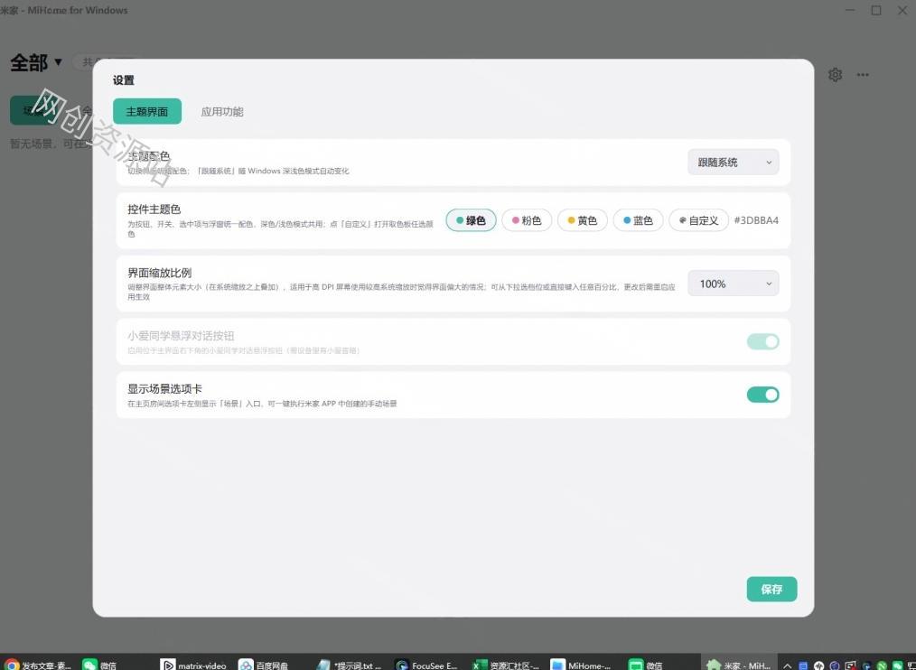
Task: Switch to the 应用功能 tab
Action: [222, 112]
